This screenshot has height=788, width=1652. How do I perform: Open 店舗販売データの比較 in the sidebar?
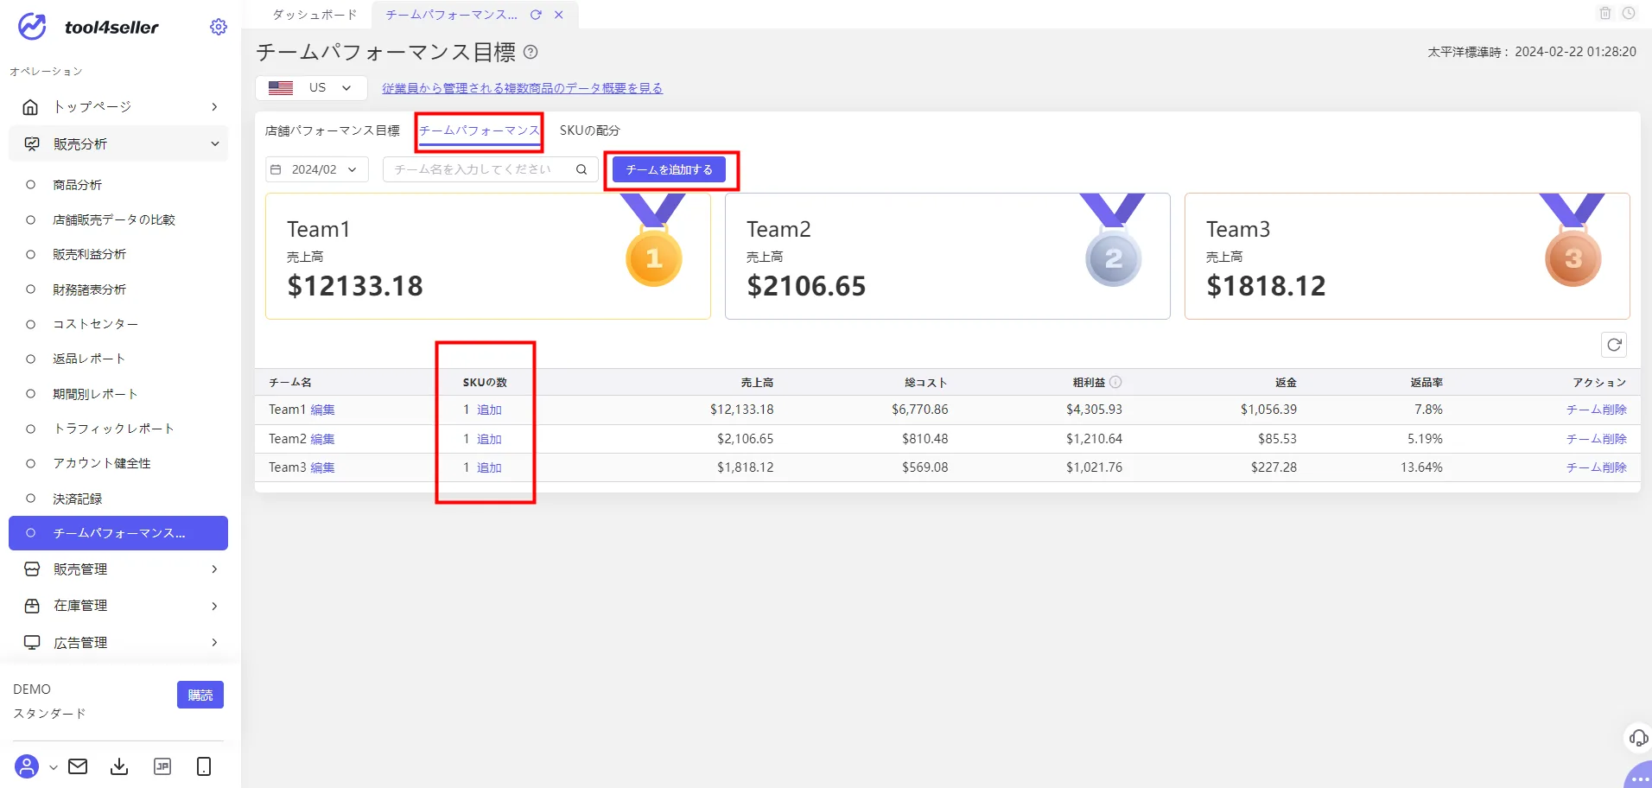114,219
